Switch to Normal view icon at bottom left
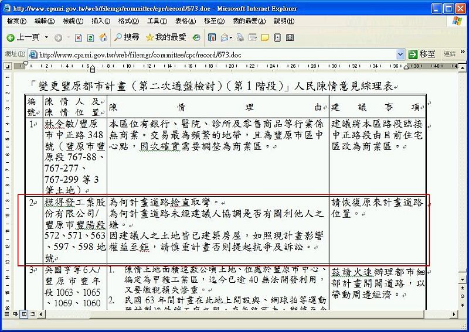Viewport: 469px width, 332px height. 7,314
